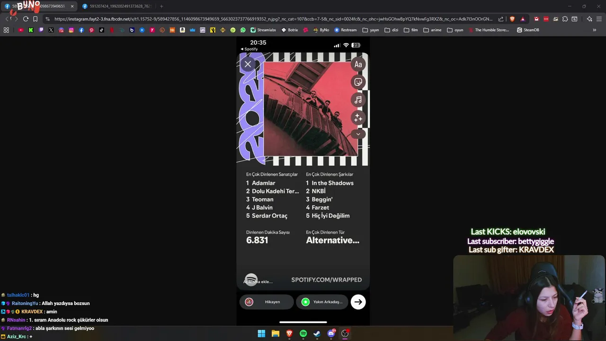The width and height of the screenshot is (606, 341).
Task: Open the share icon in the address bar
Action: (x=501, y=19)
